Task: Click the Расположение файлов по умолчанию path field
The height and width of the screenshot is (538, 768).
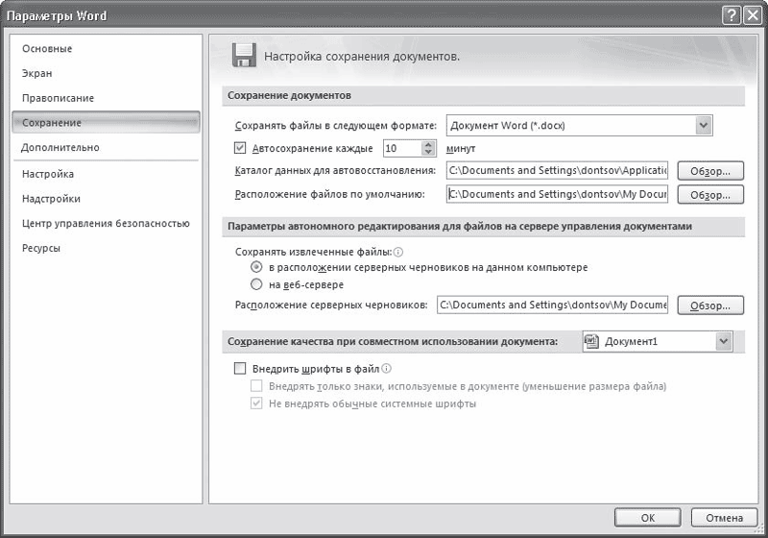Action: (x=557, y=194)
